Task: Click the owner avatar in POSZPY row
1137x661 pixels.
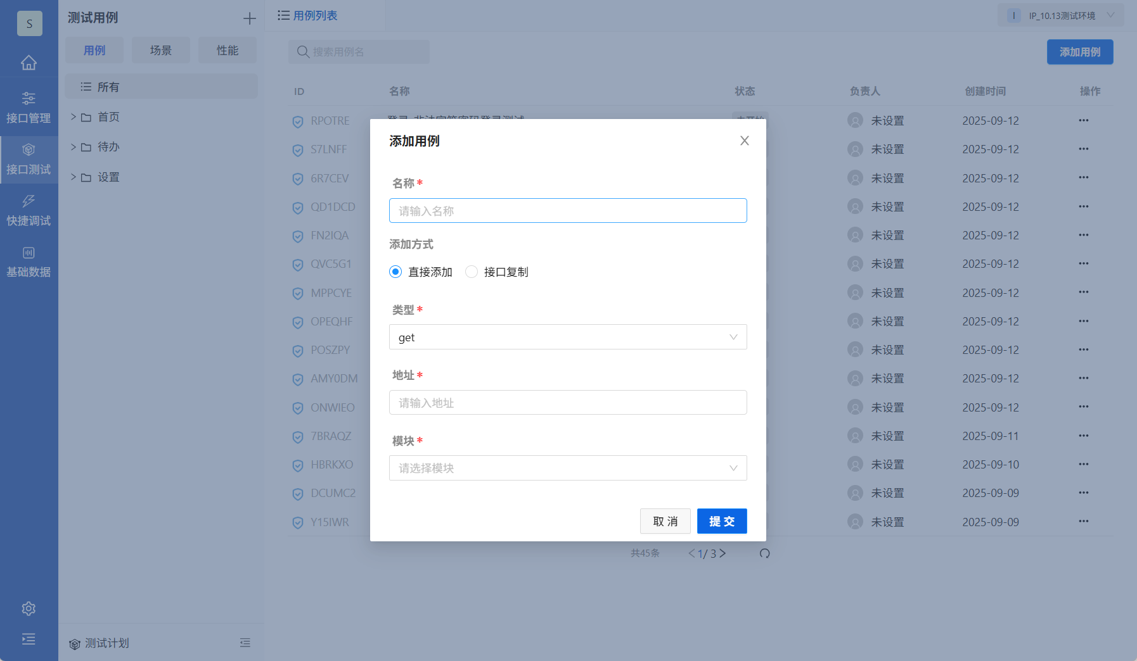Action: 855,349
